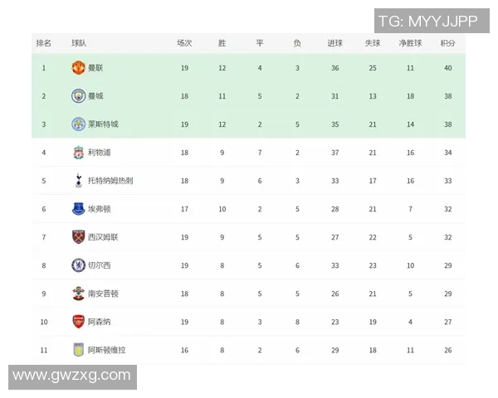
Task: Click the 进球 column header
Action: 334,43
